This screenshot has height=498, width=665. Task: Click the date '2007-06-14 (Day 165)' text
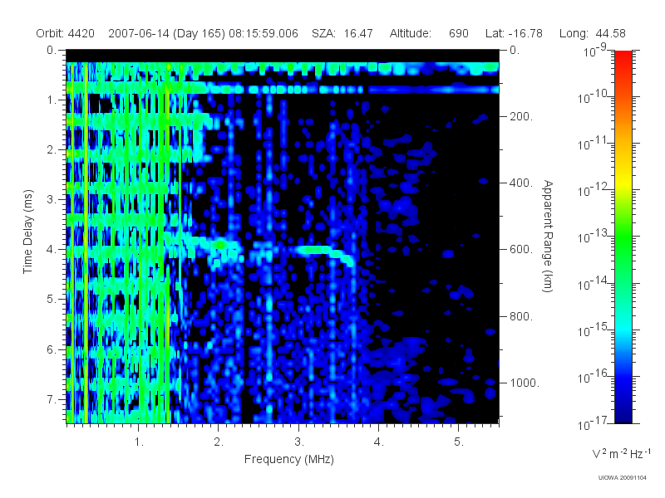click(x=167, y=33)
